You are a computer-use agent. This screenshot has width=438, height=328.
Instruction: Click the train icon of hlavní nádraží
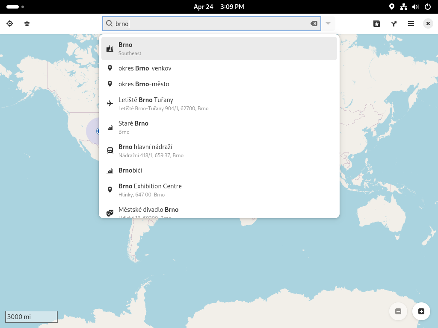click(x=110, y=151)
